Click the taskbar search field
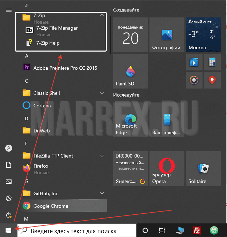Viewport: 227px width, 237px height. point(77,230)
